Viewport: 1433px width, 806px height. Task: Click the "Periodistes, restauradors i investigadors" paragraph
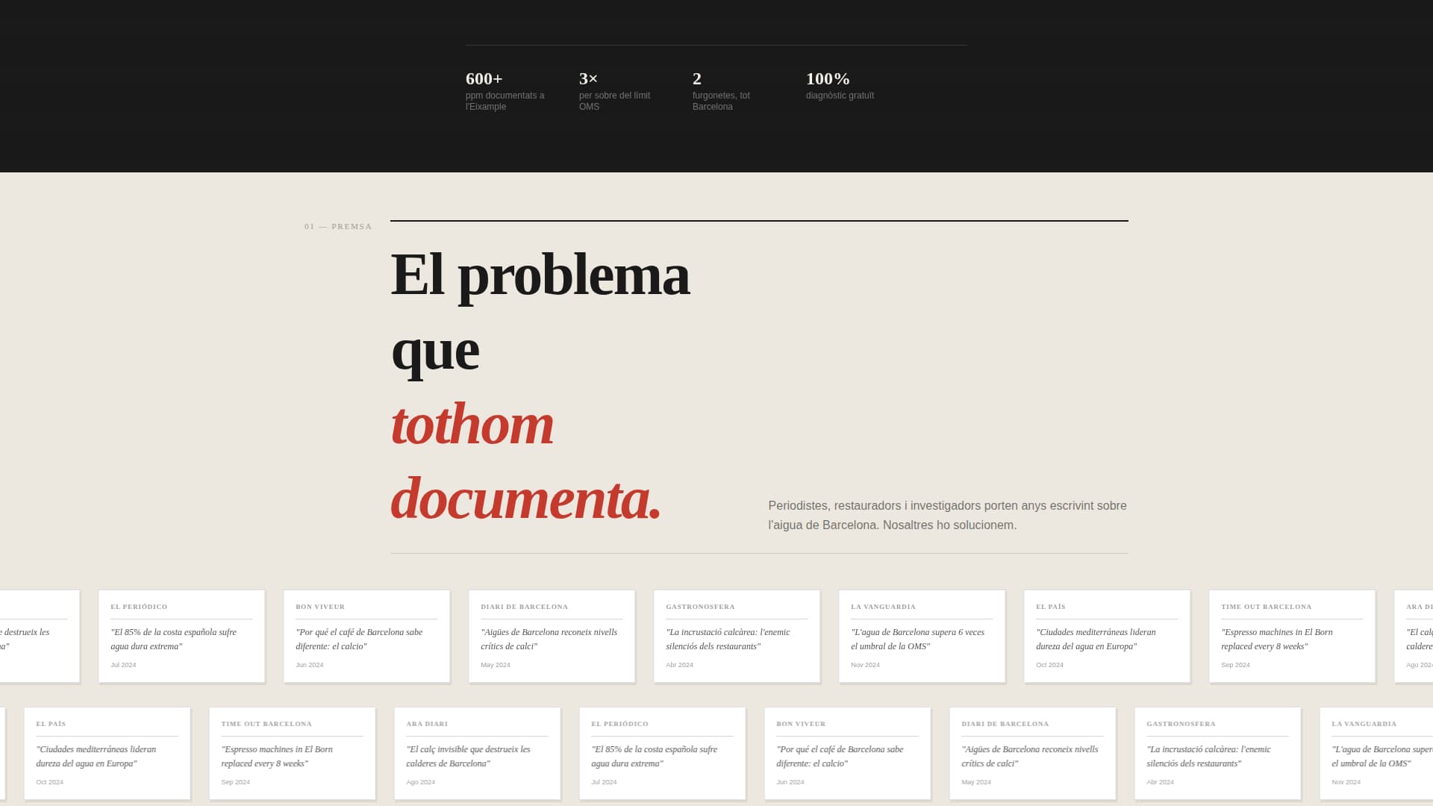point(948,515)
